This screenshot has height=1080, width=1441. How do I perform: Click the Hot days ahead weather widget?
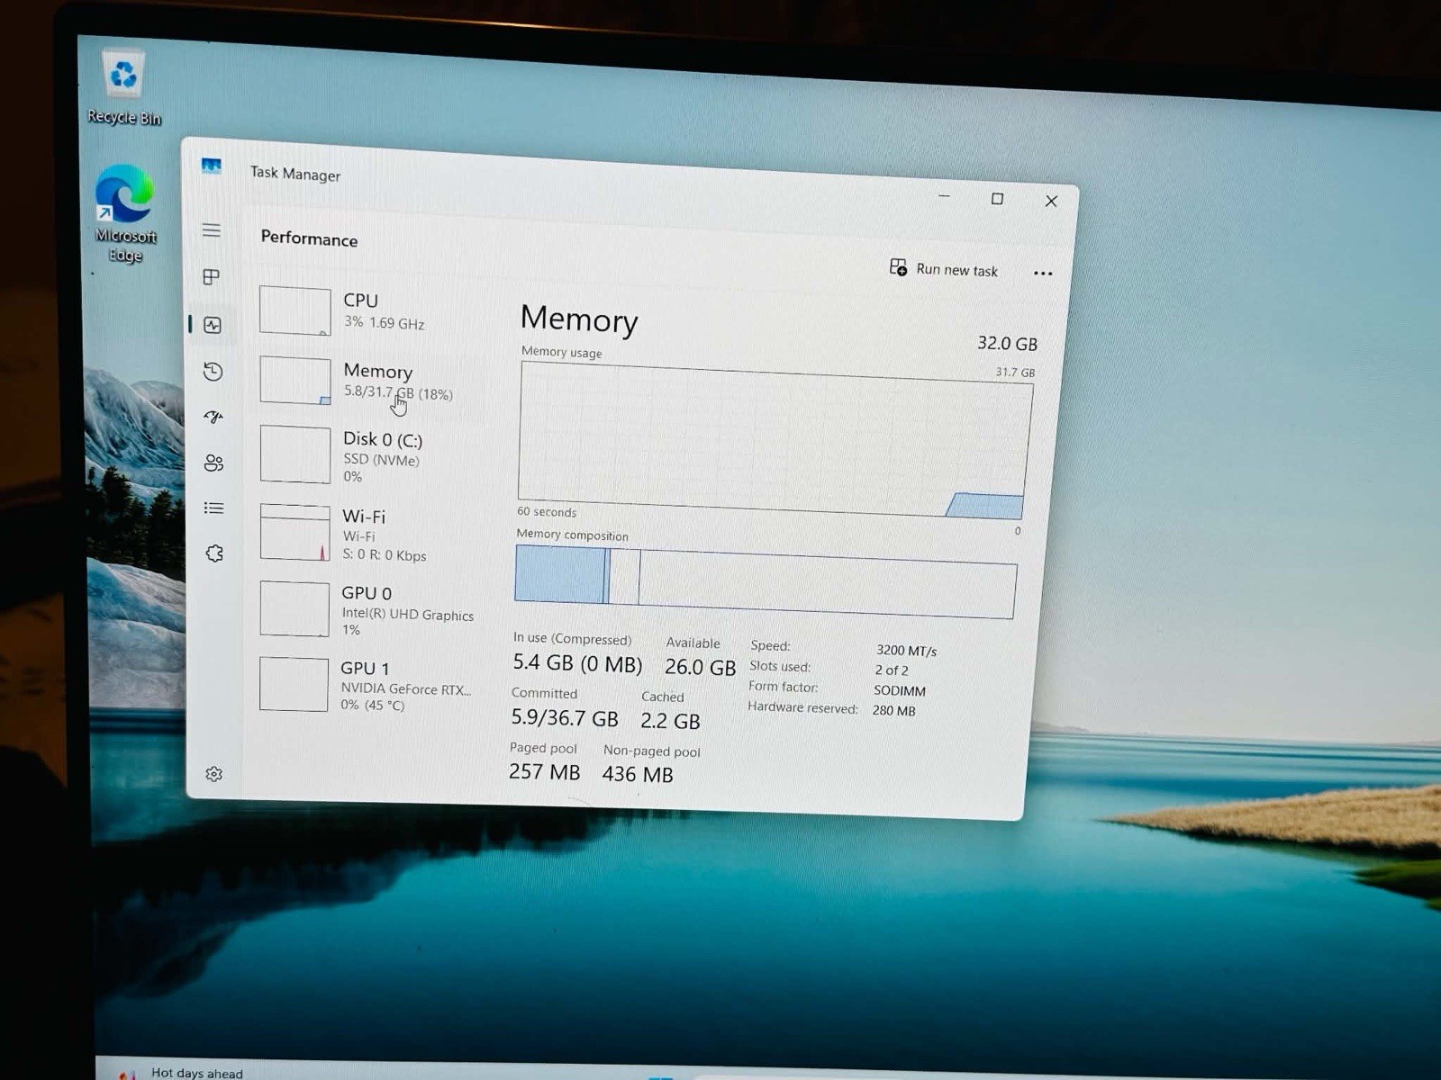click(x=180, y=1072)
